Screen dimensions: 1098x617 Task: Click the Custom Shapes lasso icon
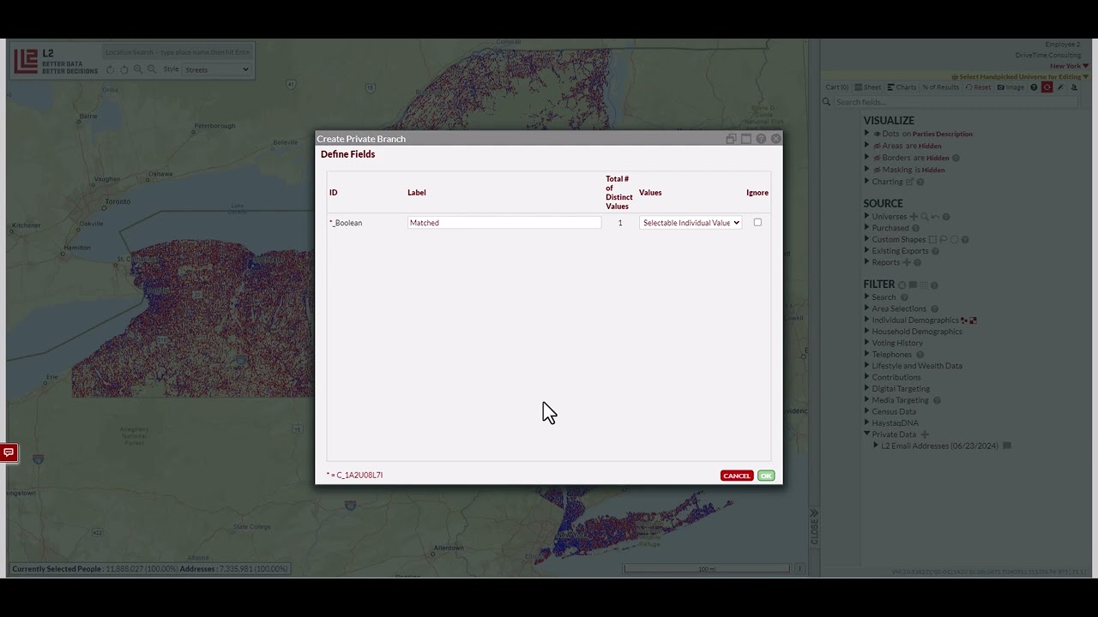click(x=944, y=239)
